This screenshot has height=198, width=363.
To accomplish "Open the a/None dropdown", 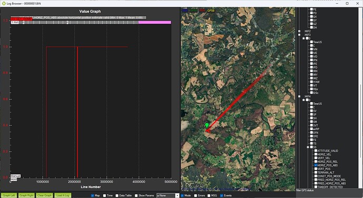I will pyautogui.click(x=168, y=195).
